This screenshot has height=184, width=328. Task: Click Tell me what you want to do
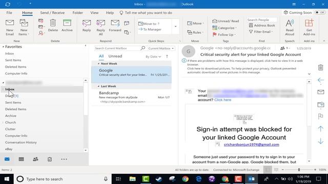pyautogui.click(x=146, y=13)
